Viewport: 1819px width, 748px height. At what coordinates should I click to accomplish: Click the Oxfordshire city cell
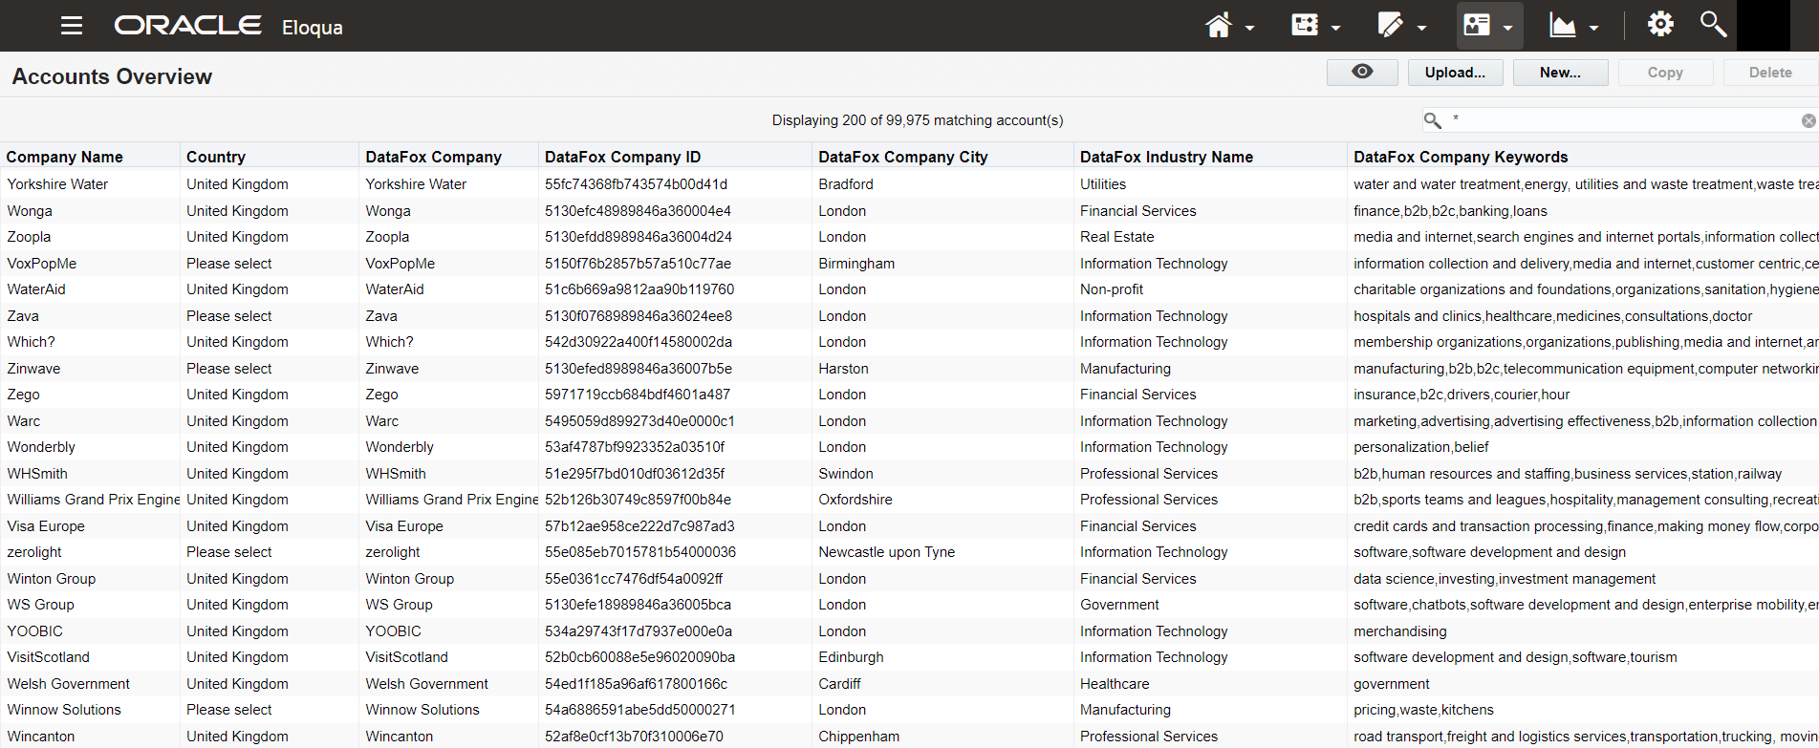[855, 500]
